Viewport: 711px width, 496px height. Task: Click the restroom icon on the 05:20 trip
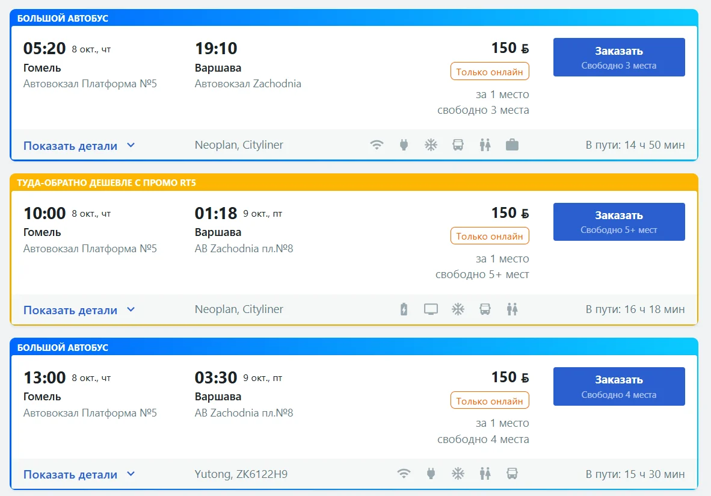(x=485, y=145)
